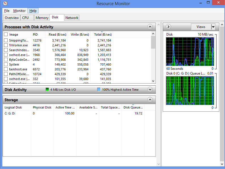Minimize the Resource Monitor window

[x=201, y=3]
